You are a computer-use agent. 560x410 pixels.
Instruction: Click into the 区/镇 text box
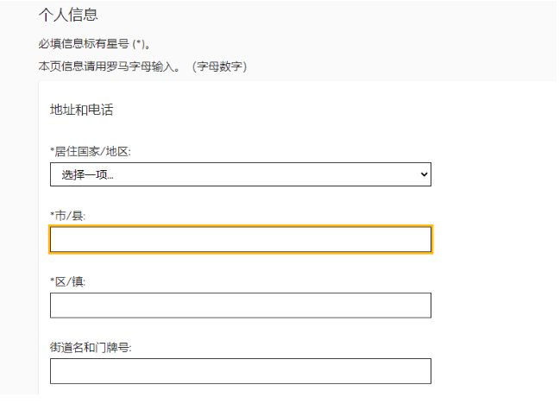click(240, 306)
